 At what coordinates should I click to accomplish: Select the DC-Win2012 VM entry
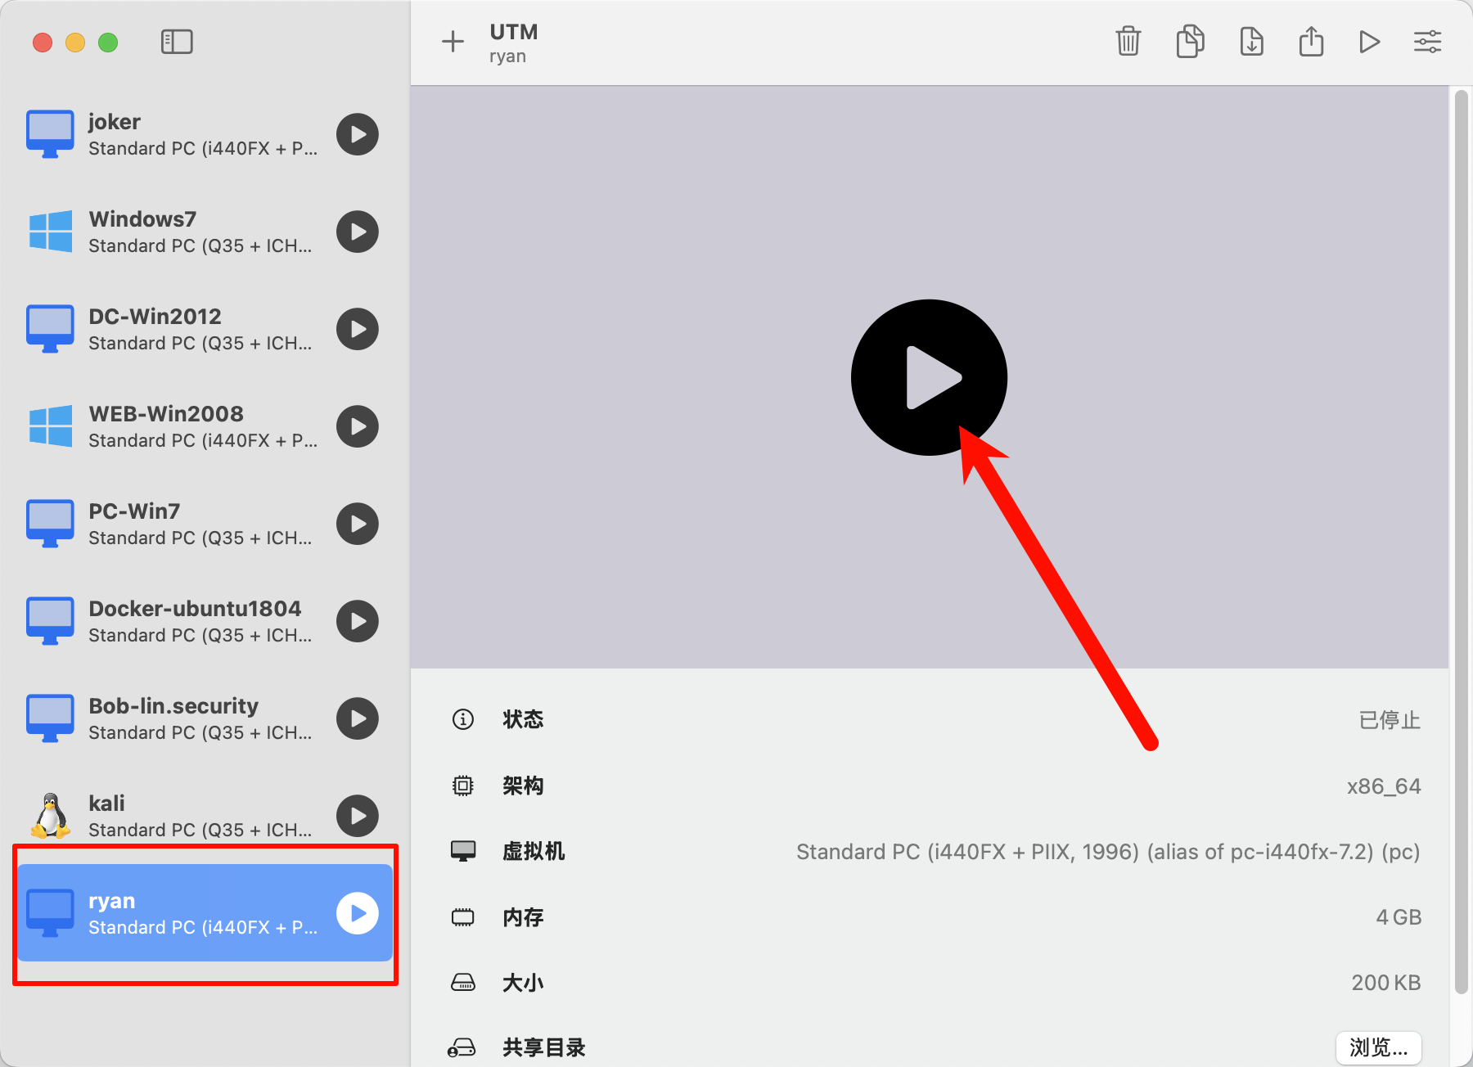[205, 329]
